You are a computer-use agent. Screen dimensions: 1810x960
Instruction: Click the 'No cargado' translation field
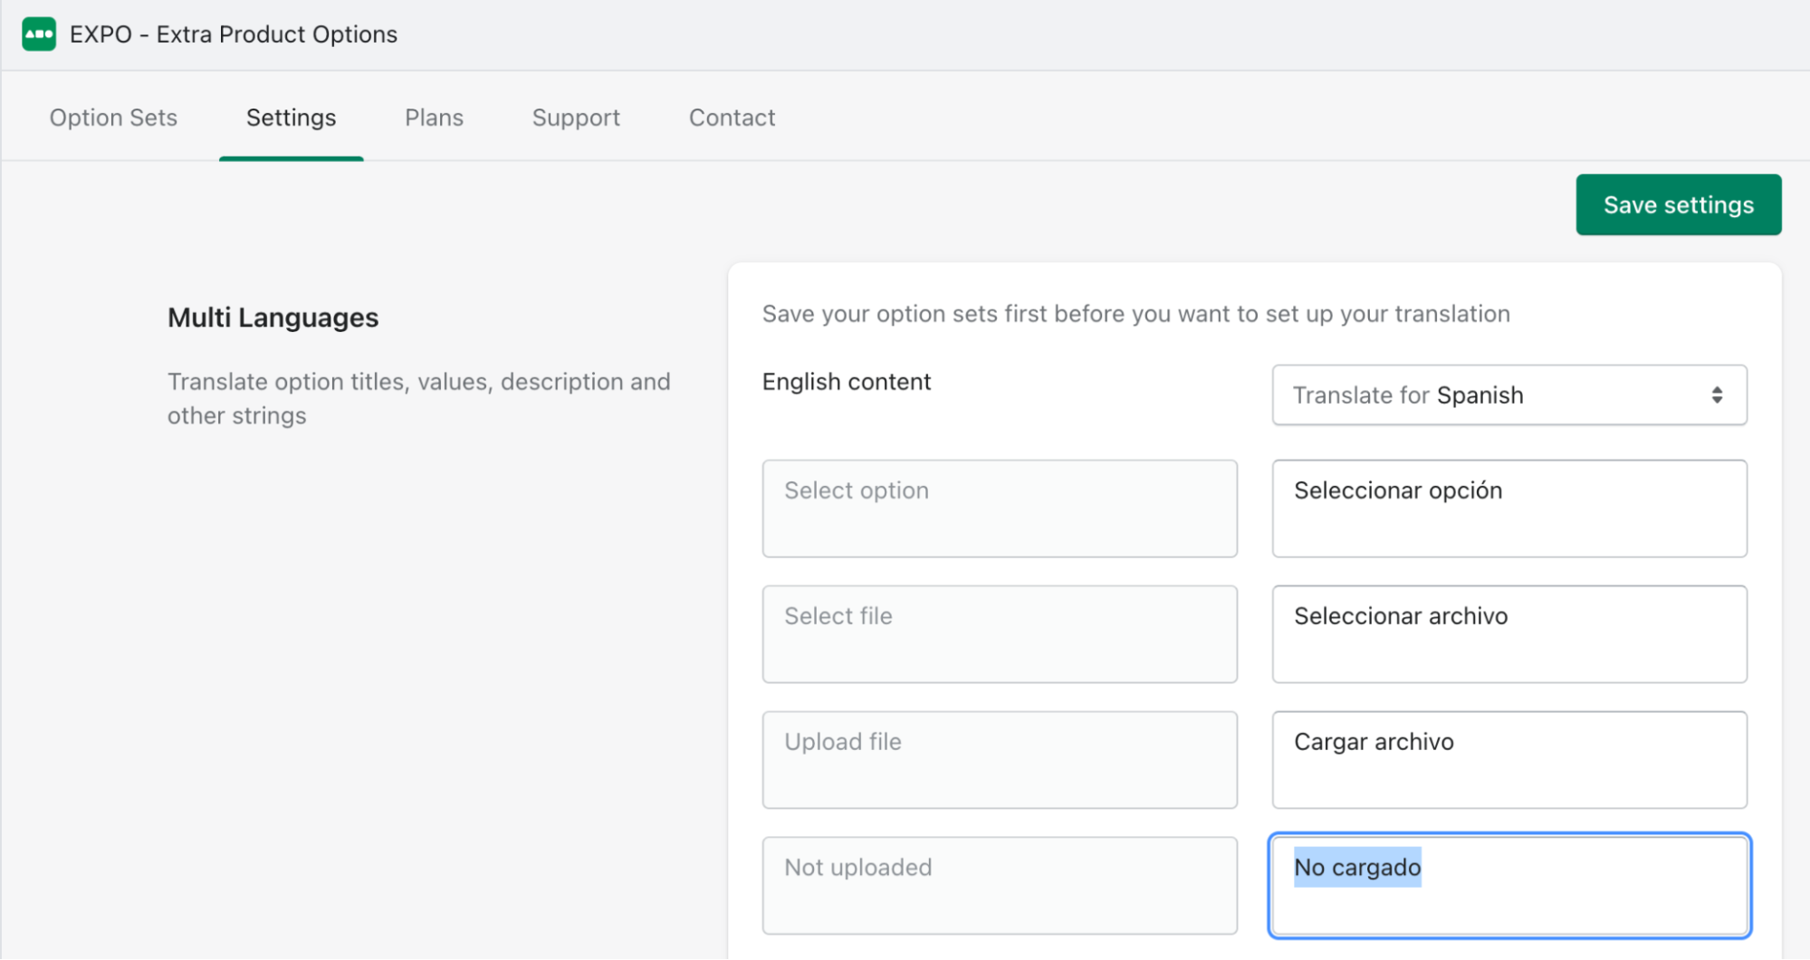click(x=1508, y=886)
